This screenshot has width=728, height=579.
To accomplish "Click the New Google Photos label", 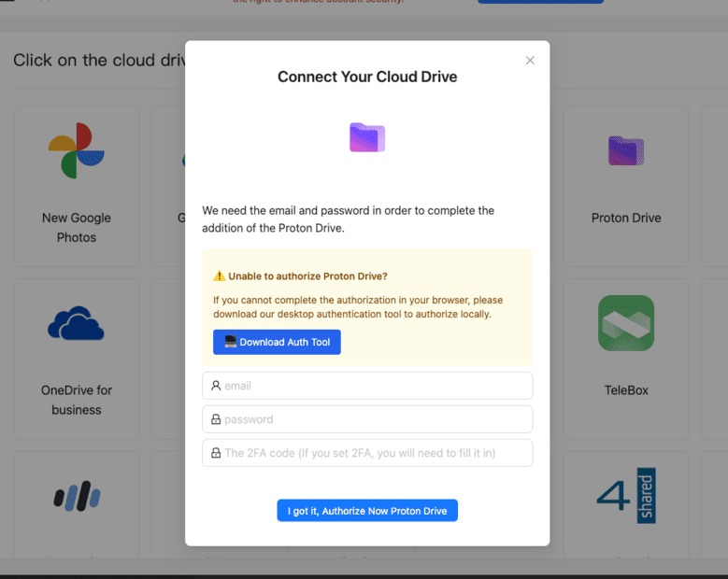I will 77,227.
